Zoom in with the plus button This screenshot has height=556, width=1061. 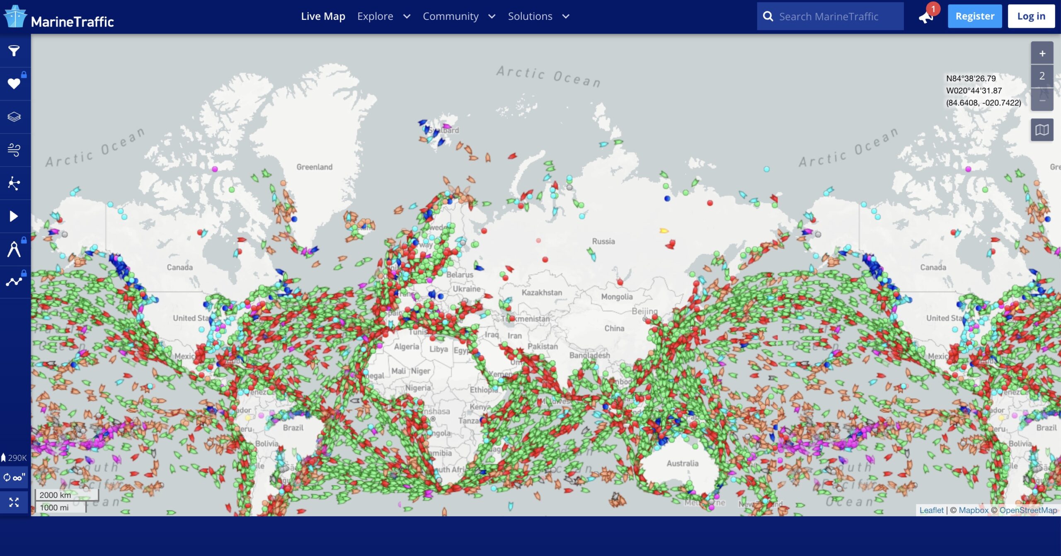click(x=1042, y=53)
